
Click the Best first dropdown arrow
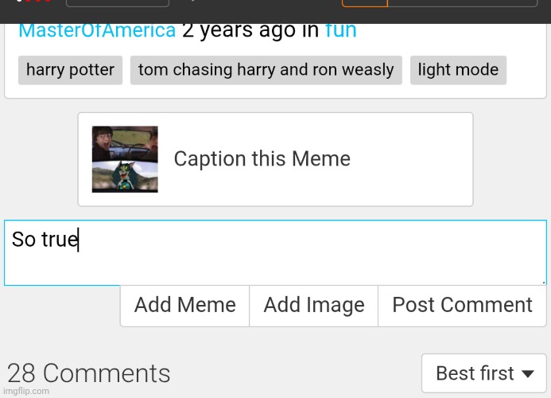pyautogui.click(x=528, y=373)
